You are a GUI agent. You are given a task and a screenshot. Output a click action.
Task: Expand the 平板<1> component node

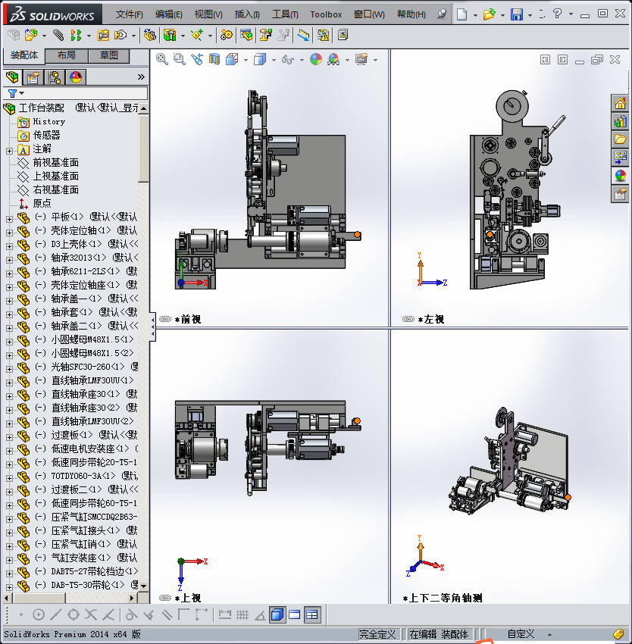pyautogui.click(x=9, y=217)
